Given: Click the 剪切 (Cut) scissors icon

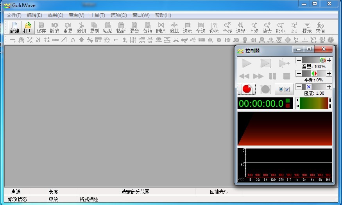Looking at the screenshot, I should [x=81, y=27].
